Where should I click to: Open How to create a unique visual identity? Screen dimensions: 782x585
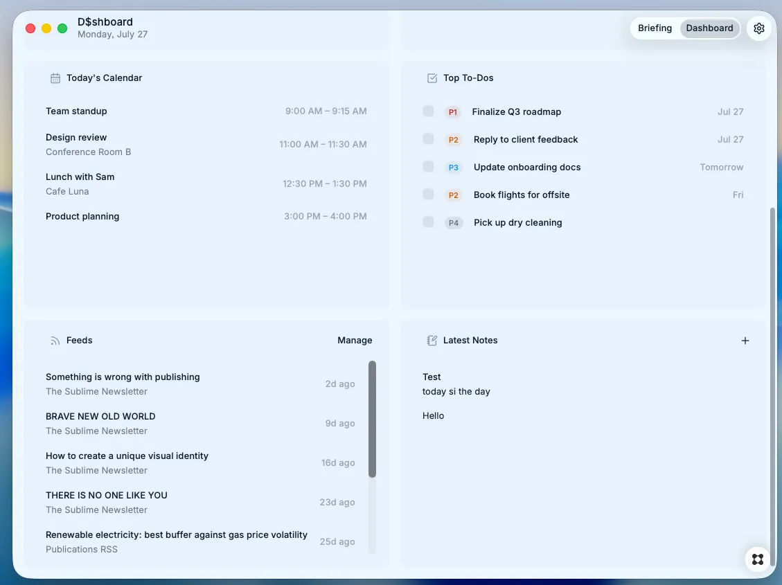coord(200,463)
